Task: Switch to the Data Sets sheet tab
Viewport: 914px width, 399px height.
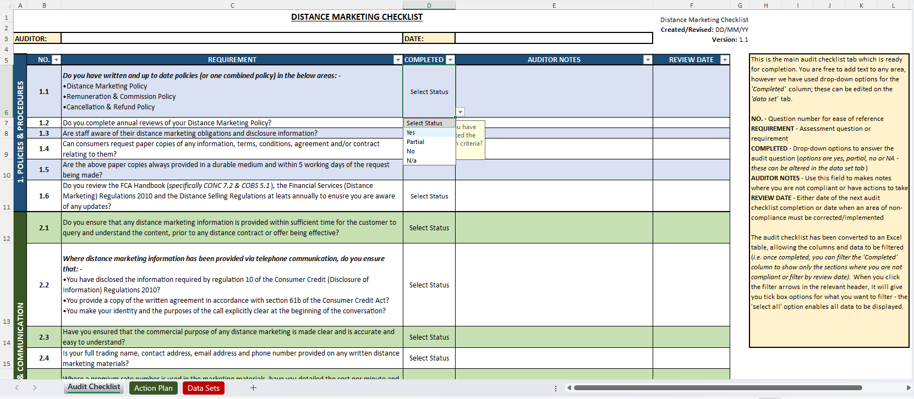Action: coord(203,388)
